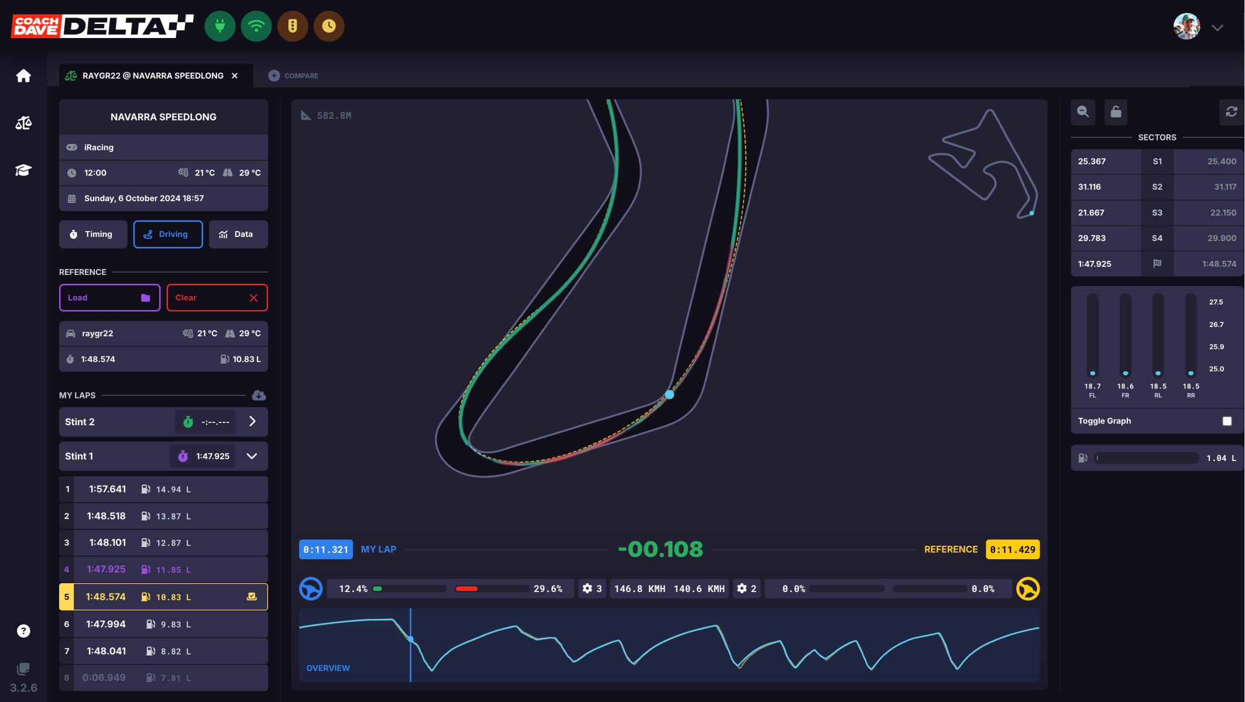
Task: Click the help question mark icon
Action: click(x=23, y=631)
